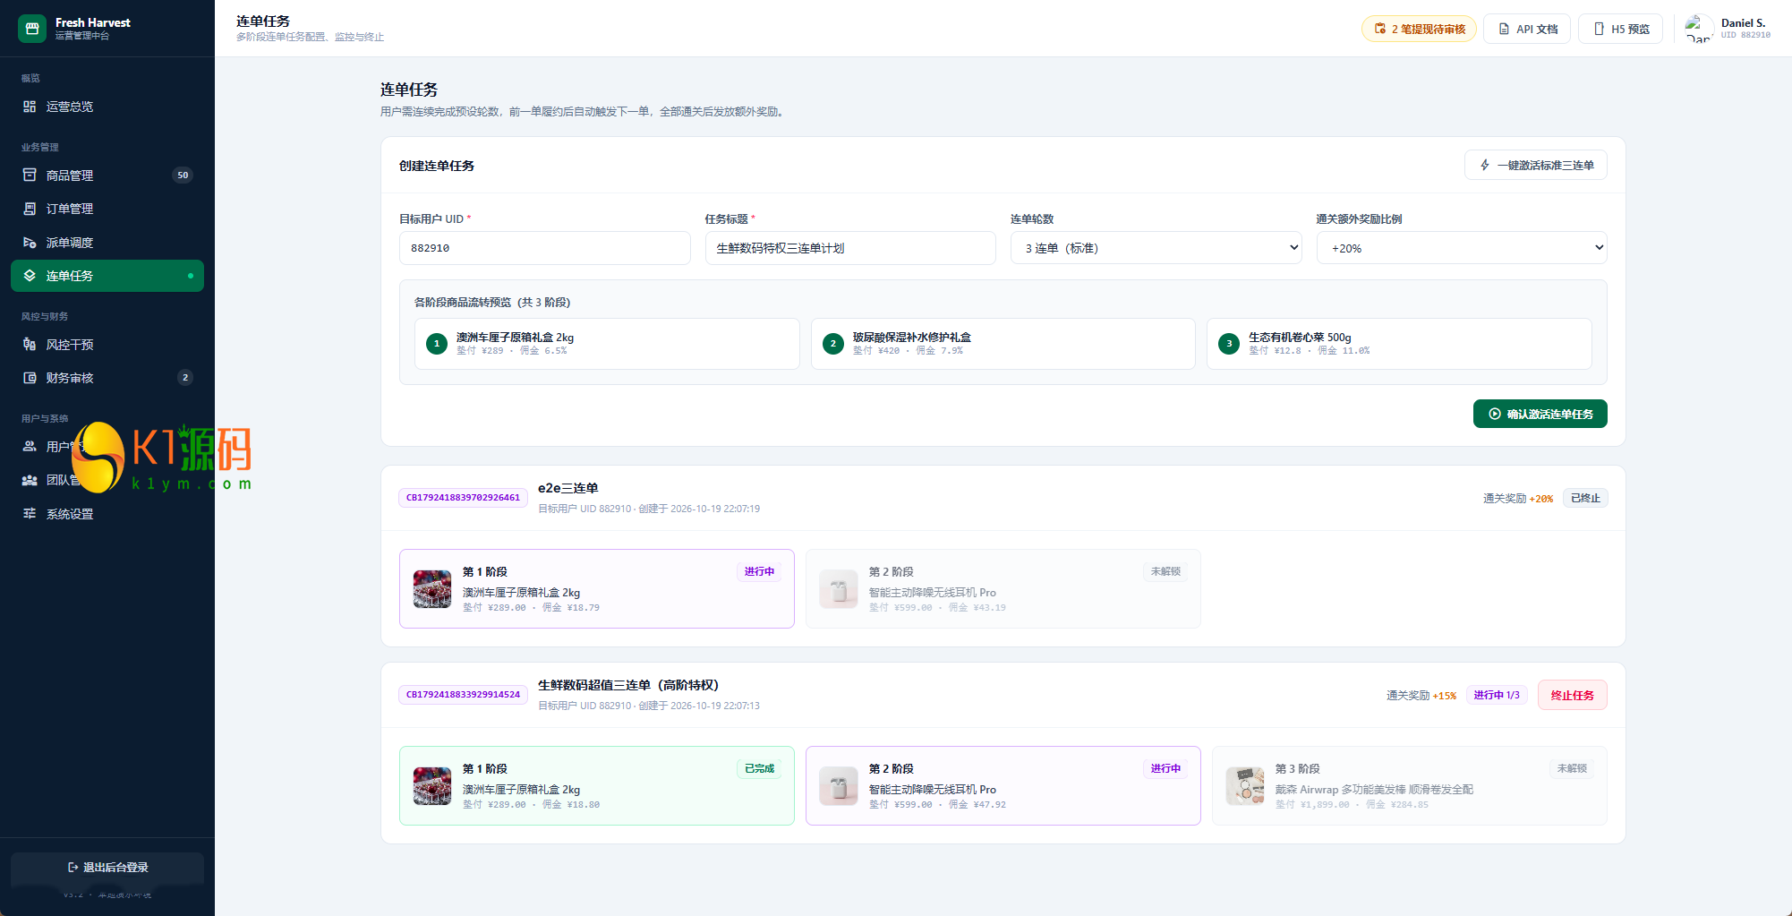The width and height of the screenshot is (1792, 916).
Task: Open 风控干预 sidebar icon
Action: (30, 345)
